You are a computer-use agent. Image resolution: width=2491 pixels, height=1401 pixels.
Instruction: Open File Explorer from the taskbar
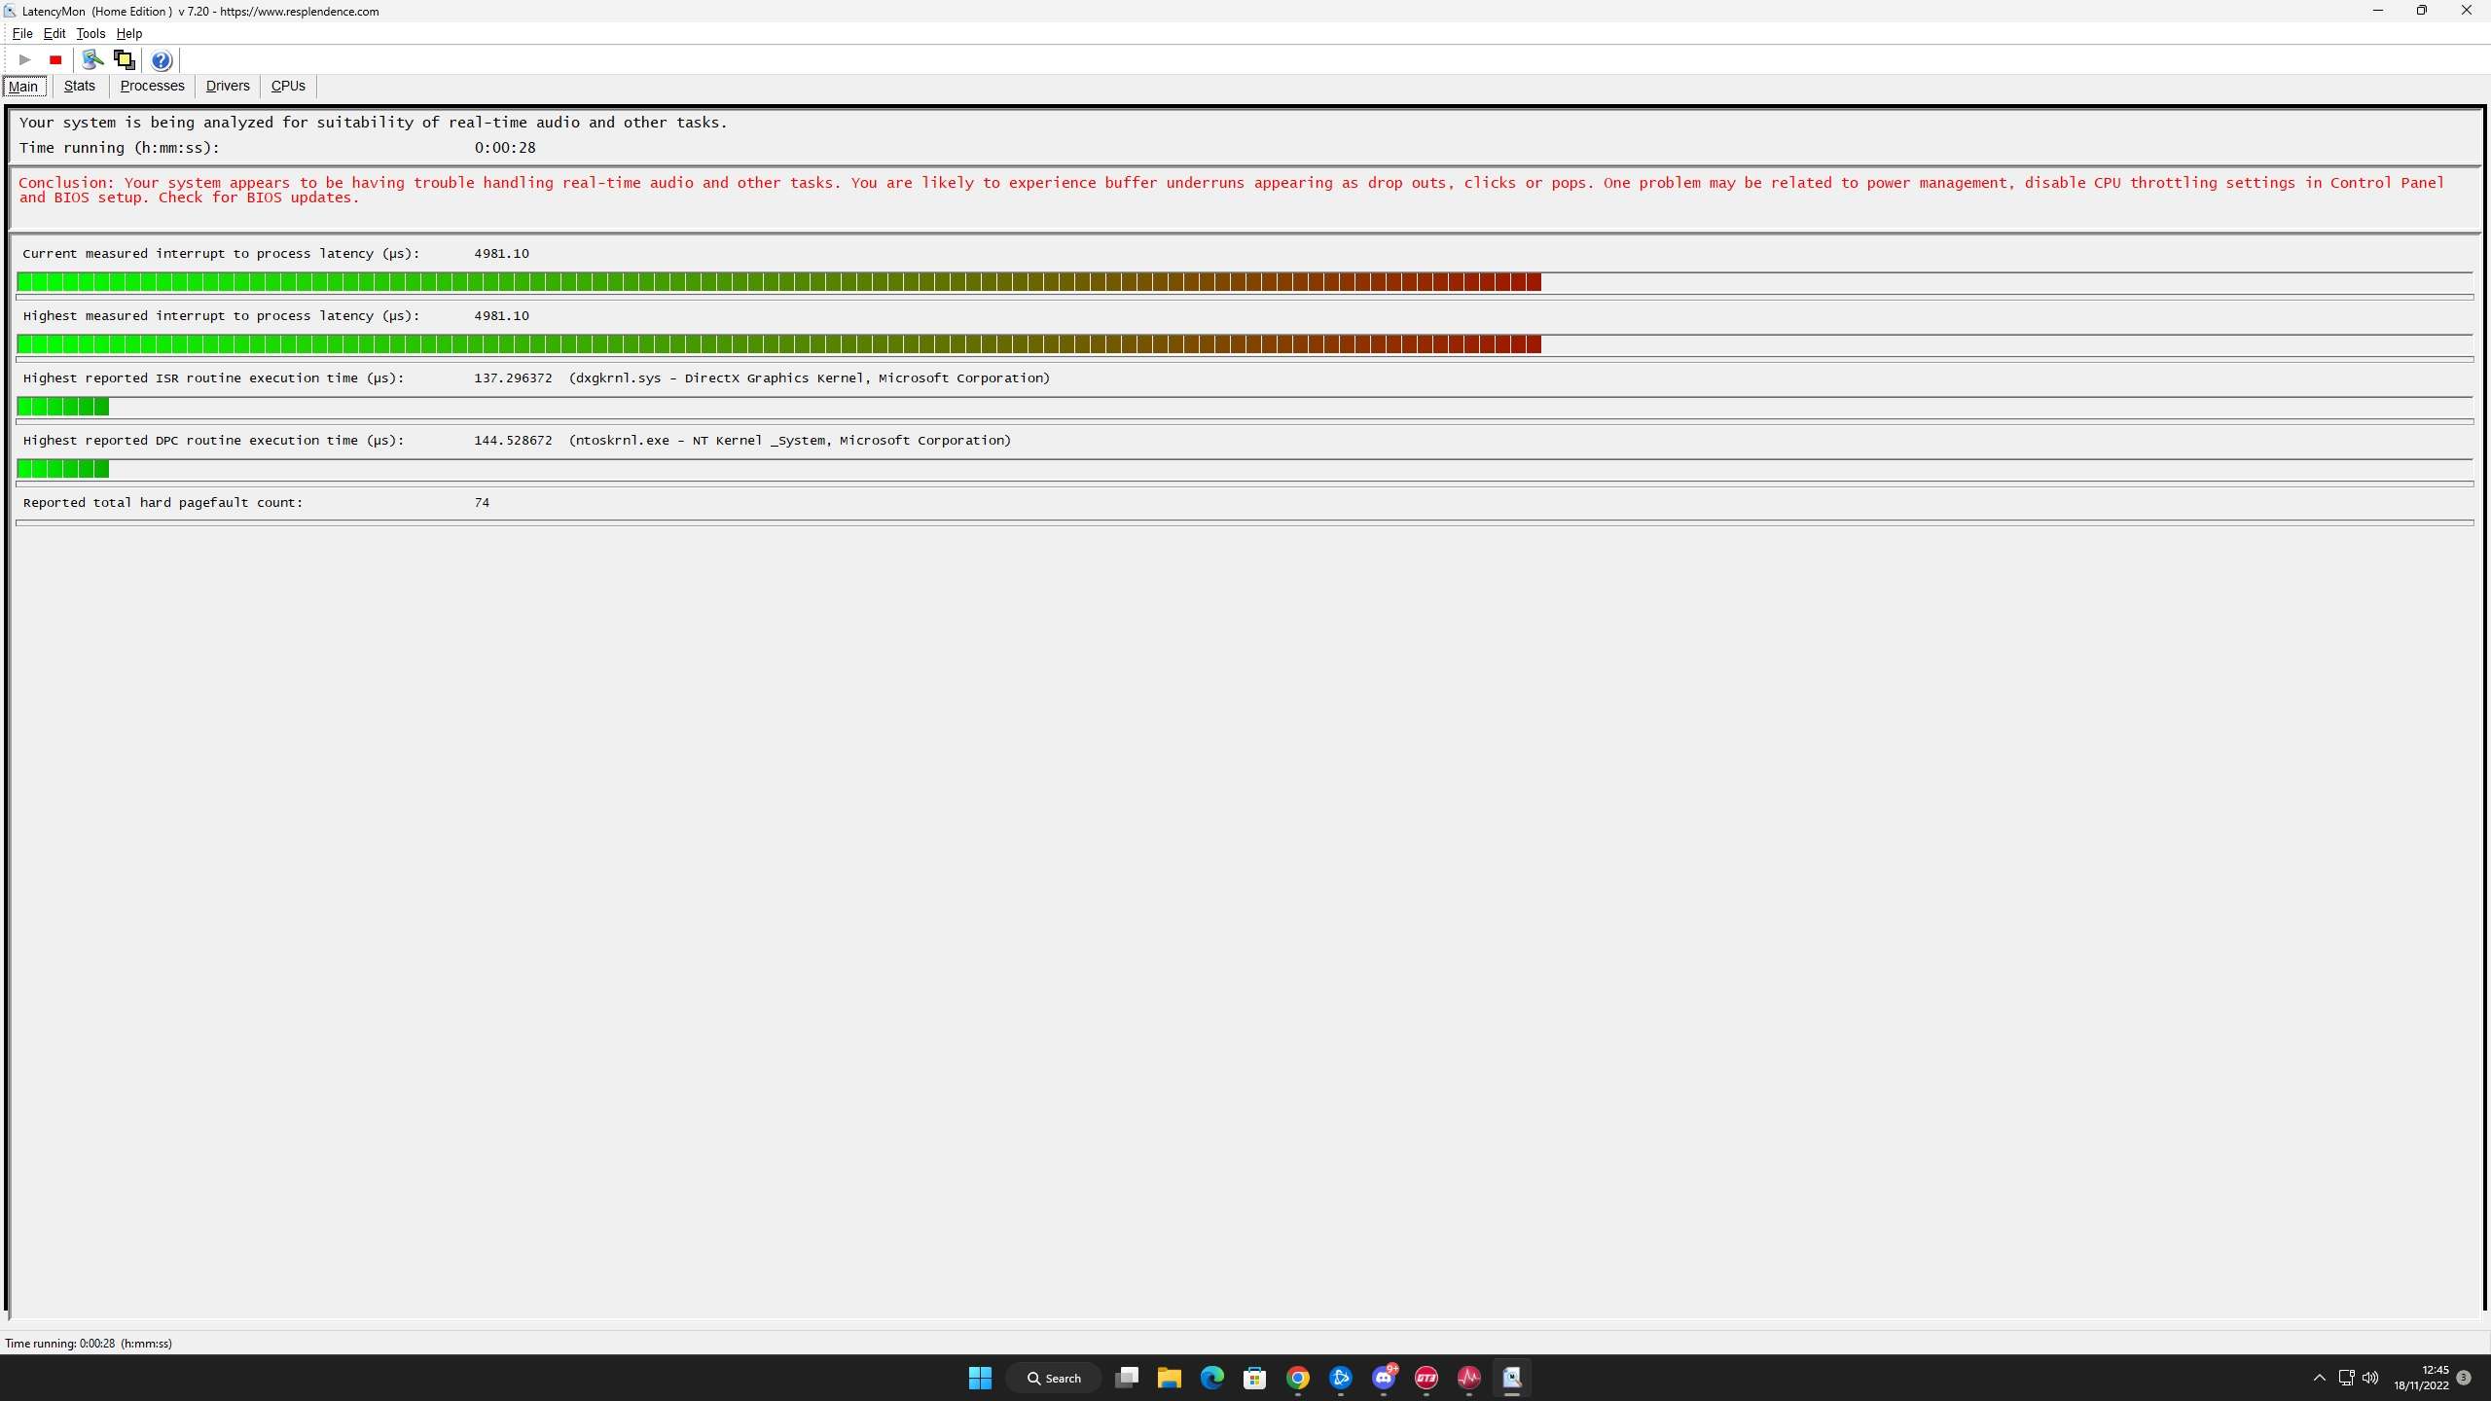pyautogui.click(x=1170, y=1378)
